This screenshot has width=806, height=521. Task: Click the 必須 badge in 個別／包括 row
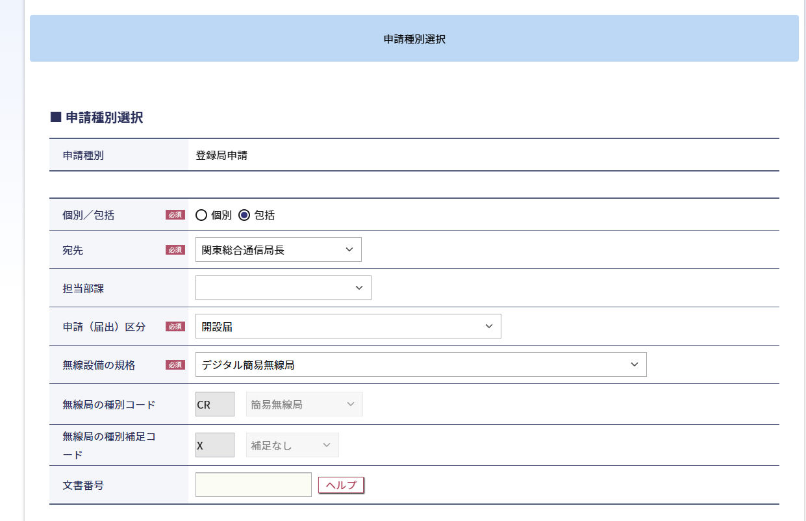(x=175, y=215)
